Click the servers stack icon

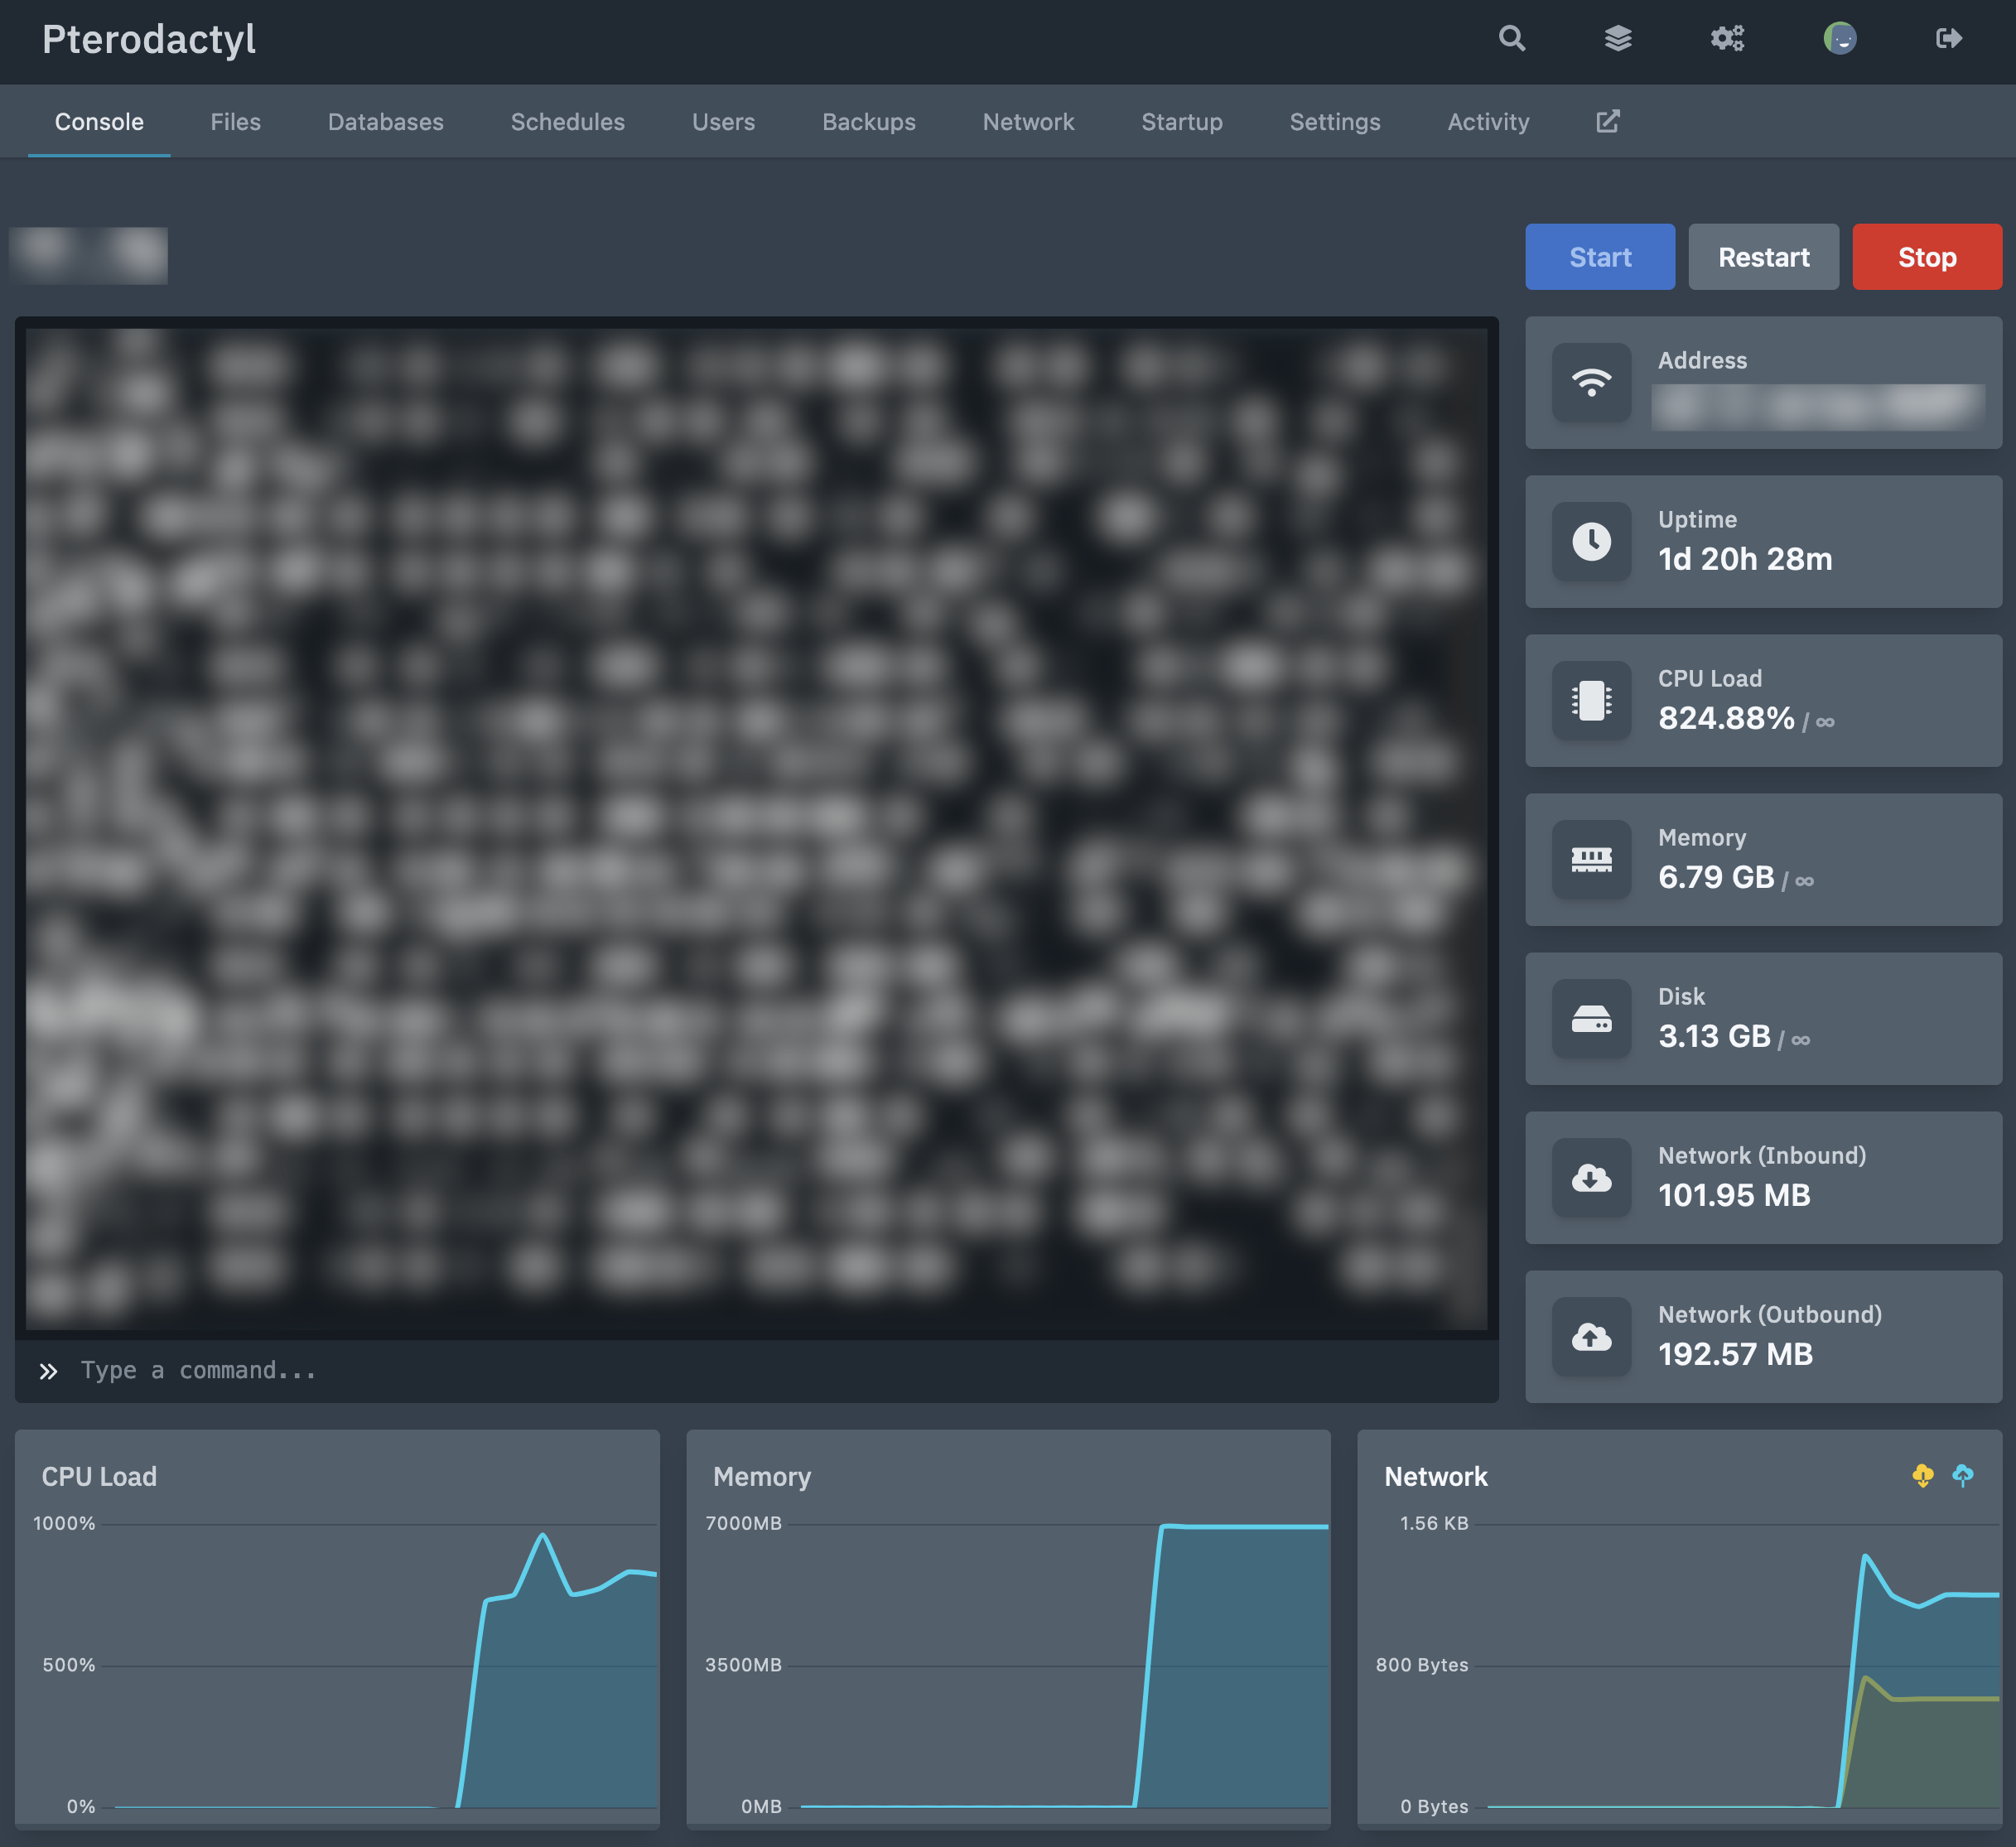coord(1618,39)
